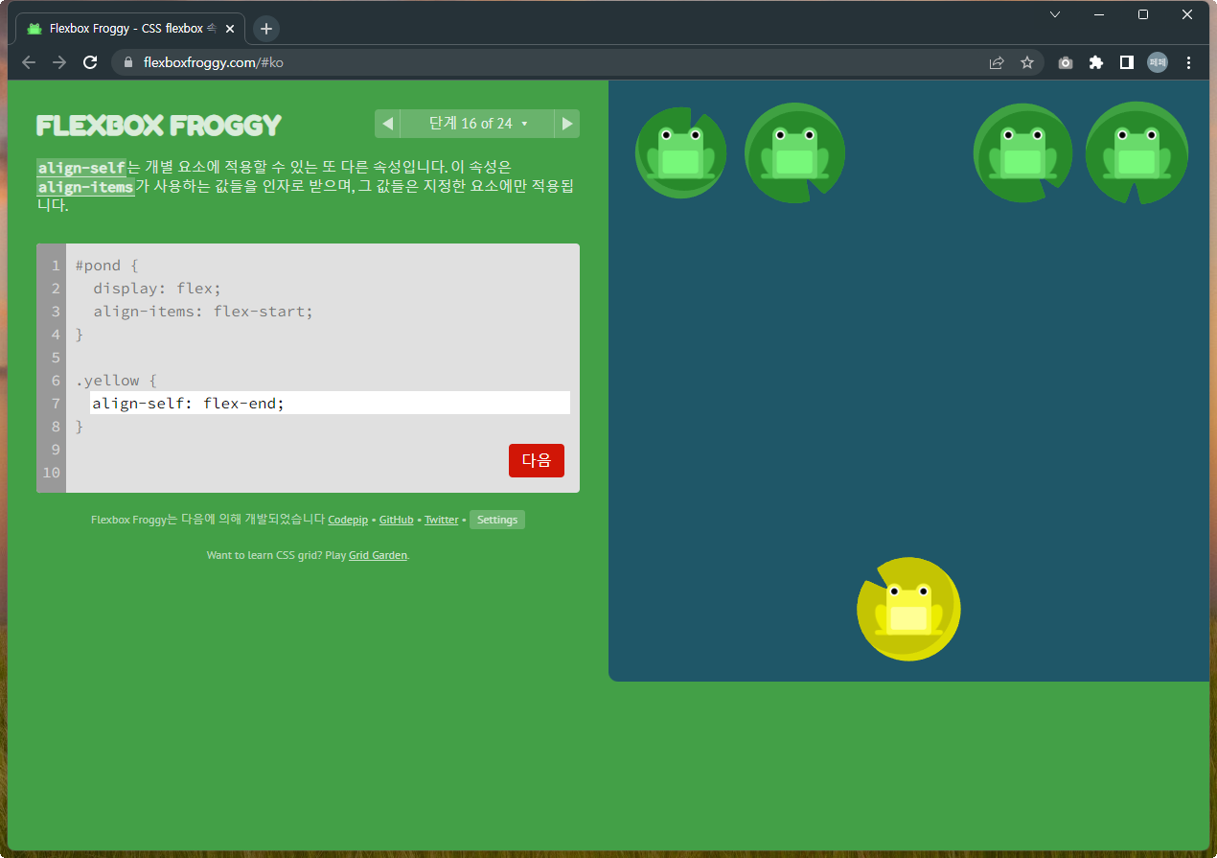Go to previous level with left arrow
1217x858 pixels.
pos(387,124)
